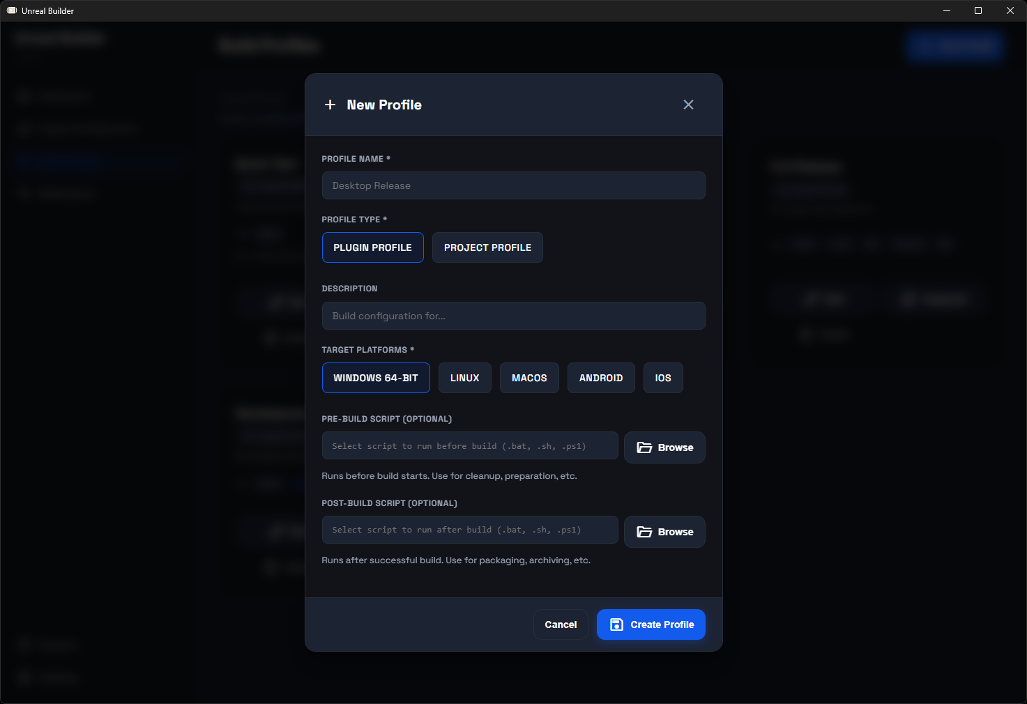Click the pre-build script path field
1027x704 pixels.
coord(470,446)
